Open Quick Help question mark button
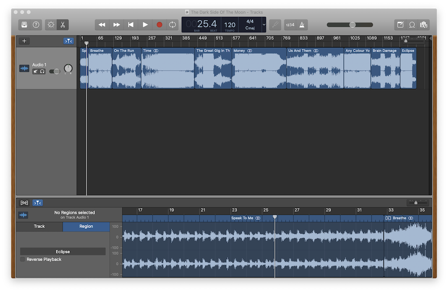The height and width of the screenshot is (292, 448). [36, 25]
